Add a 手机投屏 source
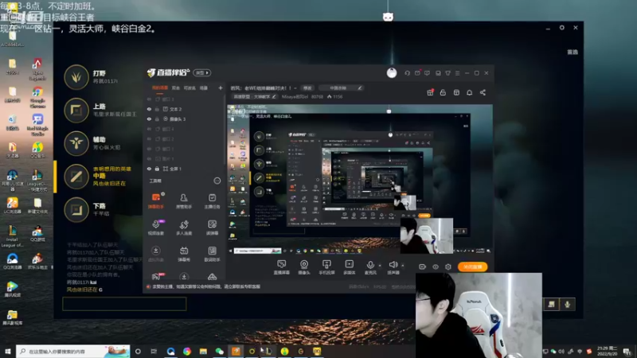The image size is (637, 358). tap(326, 267)
